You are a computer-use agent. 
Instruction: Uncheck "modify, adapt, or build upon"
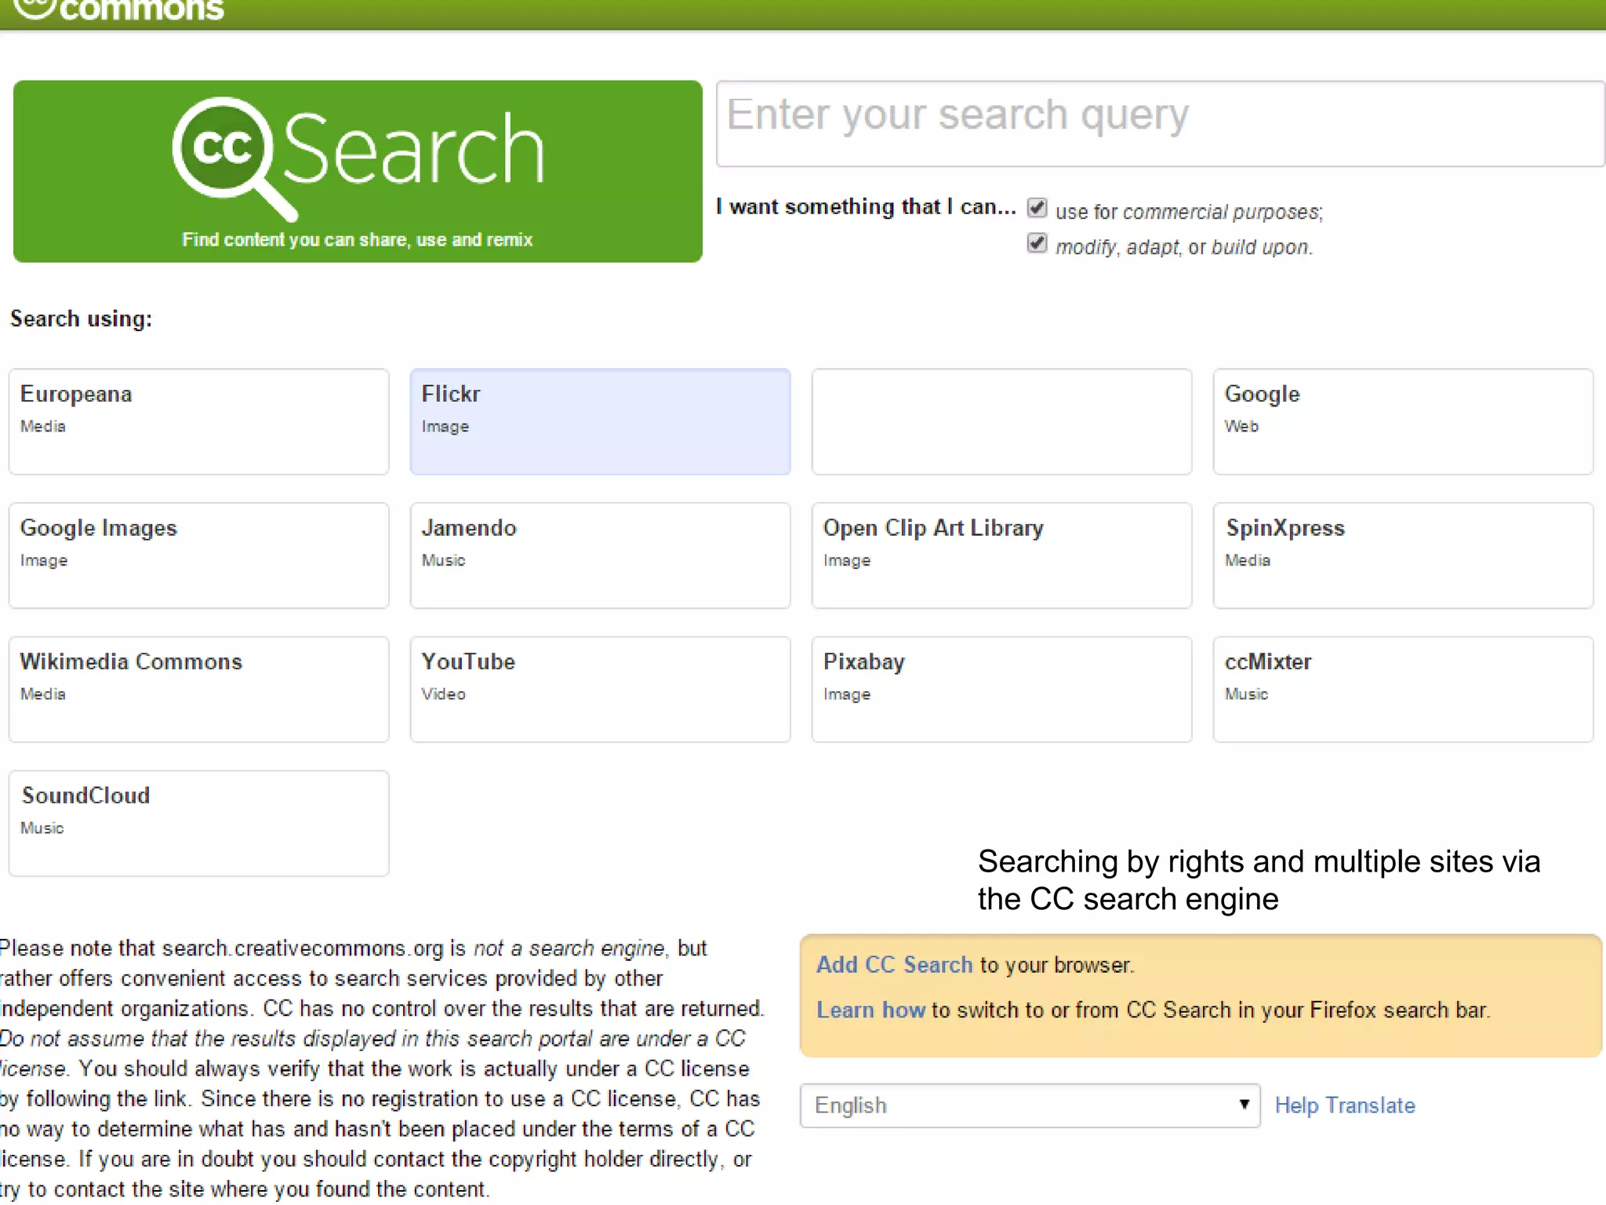(1037, 244)
